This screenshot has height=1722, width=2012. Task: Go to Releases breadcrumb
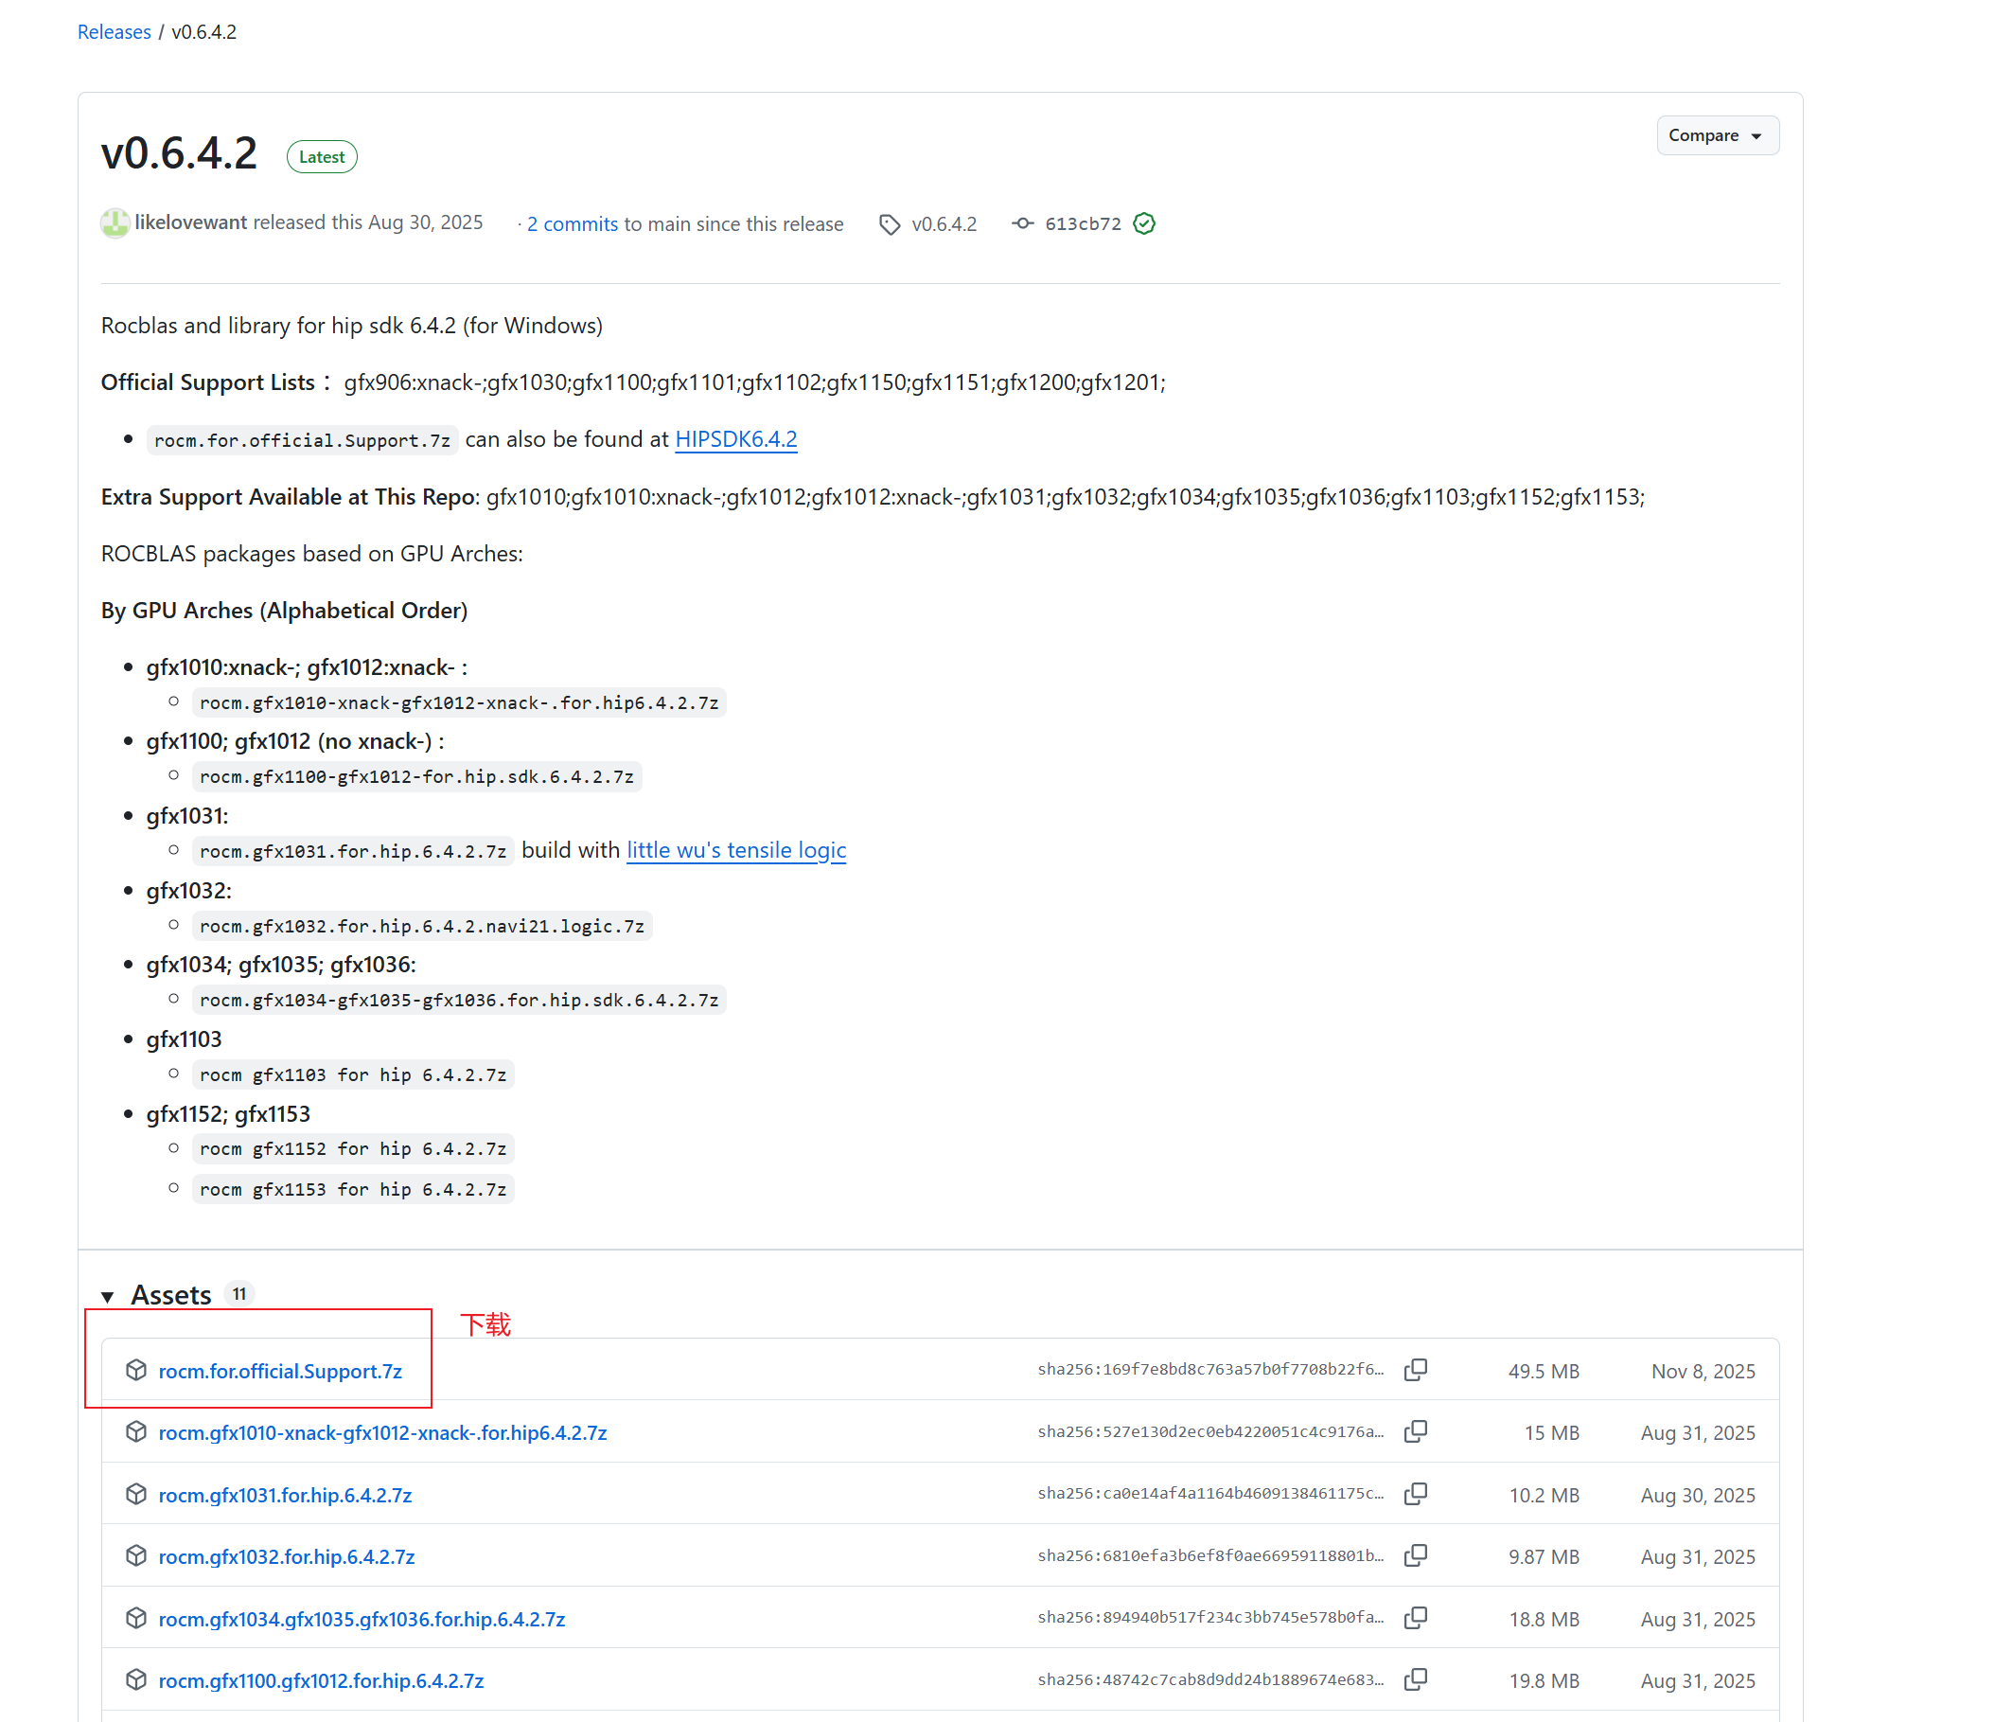114,32
